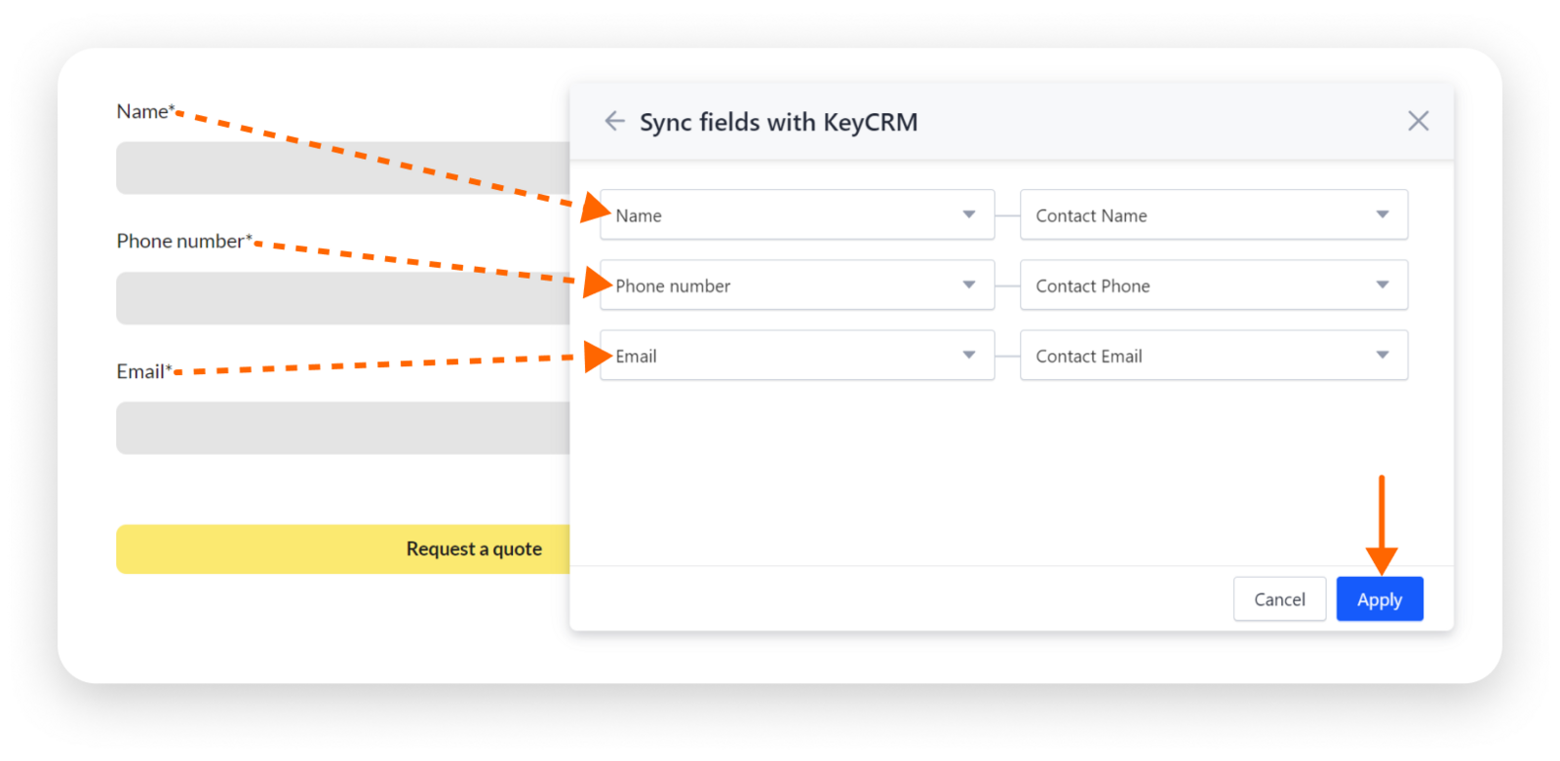The height and width of the screenshot is (761, 1560).
Task: Select the Contact Email text in combo box
Action: (x=1089, y=357)
